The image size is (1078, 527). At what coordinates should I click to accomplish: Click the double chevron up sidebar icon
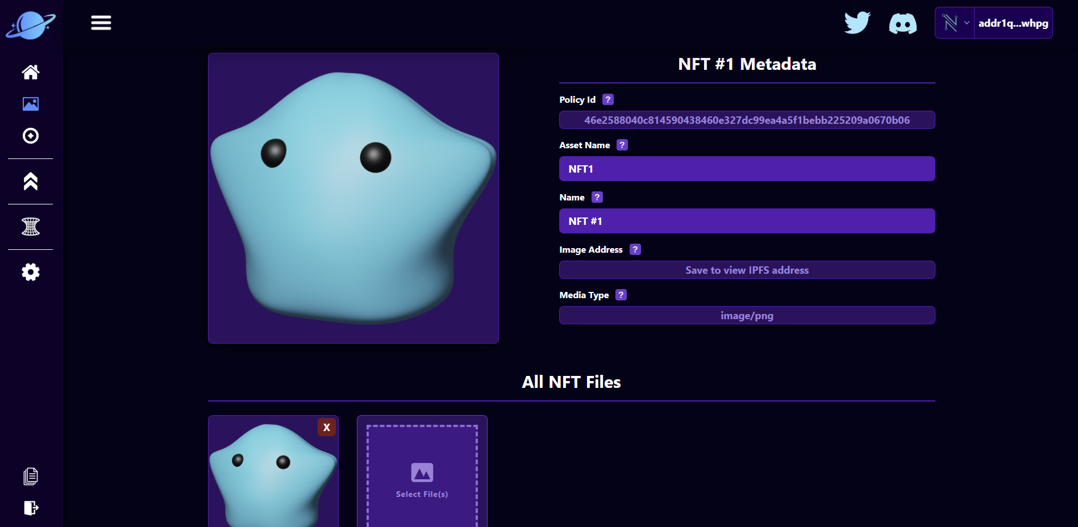click(x=31, y=181)
